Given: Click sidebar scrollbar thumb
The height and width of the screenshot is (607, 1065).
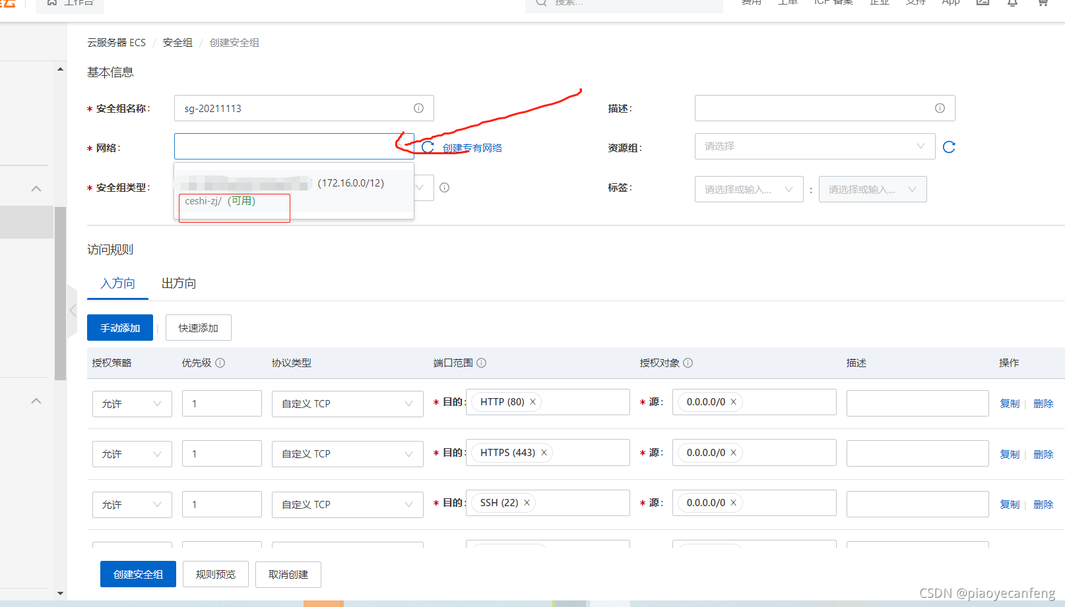Looking at the screenshot, I should [60, 294].
